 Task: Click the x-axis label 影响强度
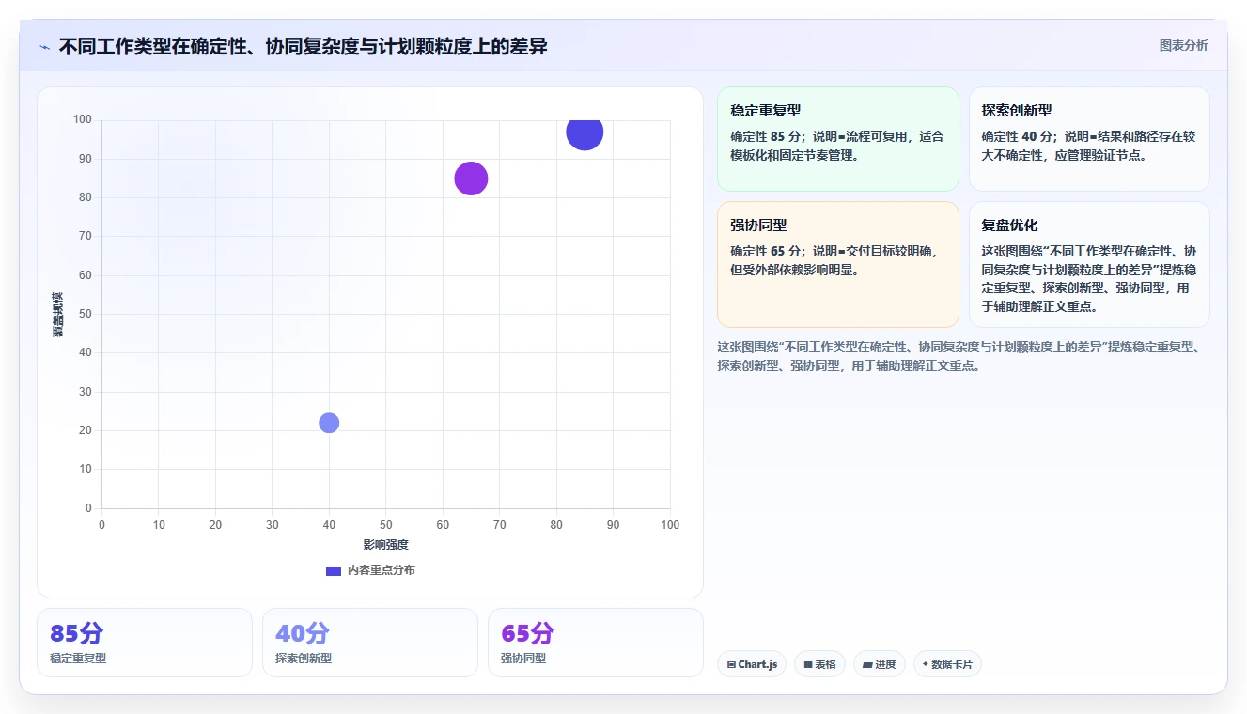pyautogui.click(x=386, y=545)
